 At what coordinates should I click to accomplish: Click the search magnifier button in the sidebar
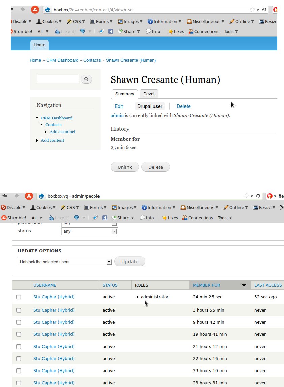point(87,79)
